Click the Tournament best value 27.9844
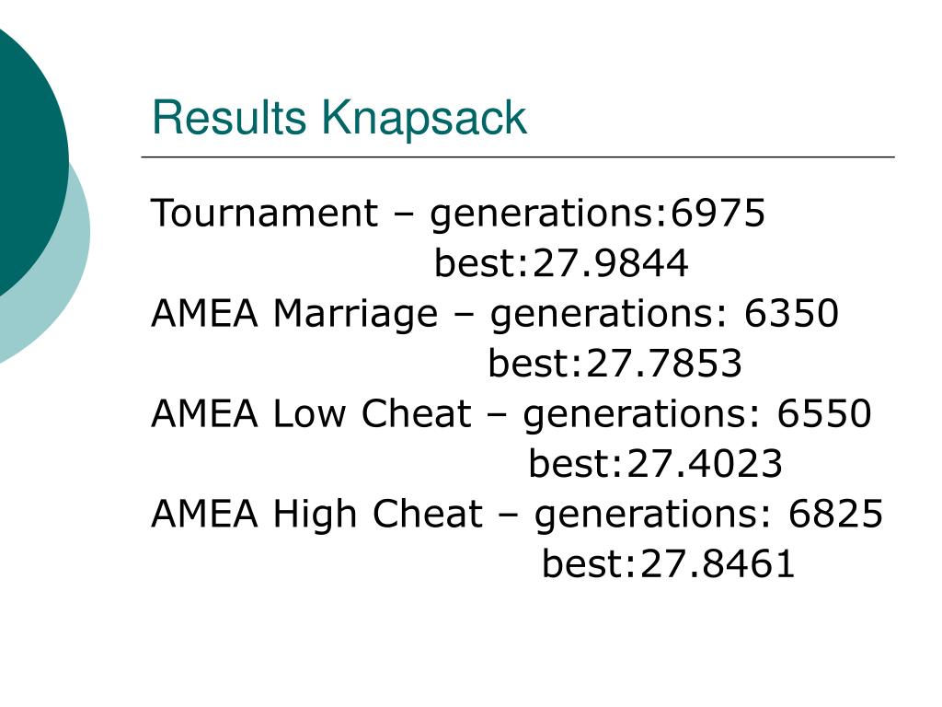This screenshot has height=707, width=942. click(611, 263)
